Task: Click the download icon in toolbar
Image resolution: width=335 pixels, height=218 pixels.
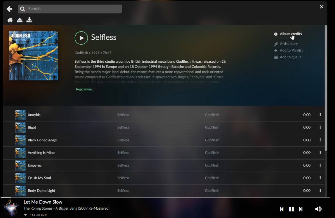Action: [29, 20]
